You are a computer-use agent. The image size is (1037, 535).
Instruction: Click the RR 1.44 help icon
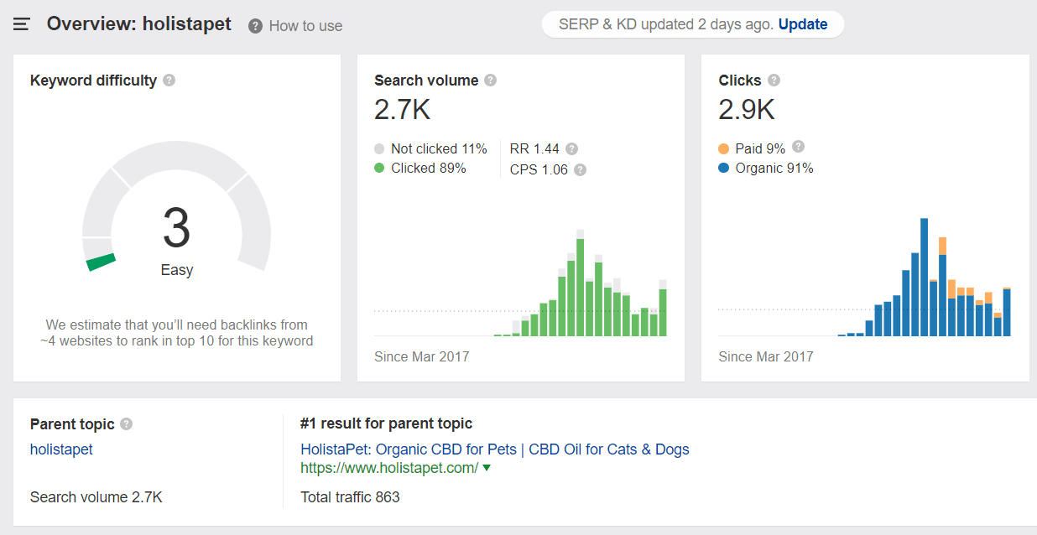(x=571, y=148)
